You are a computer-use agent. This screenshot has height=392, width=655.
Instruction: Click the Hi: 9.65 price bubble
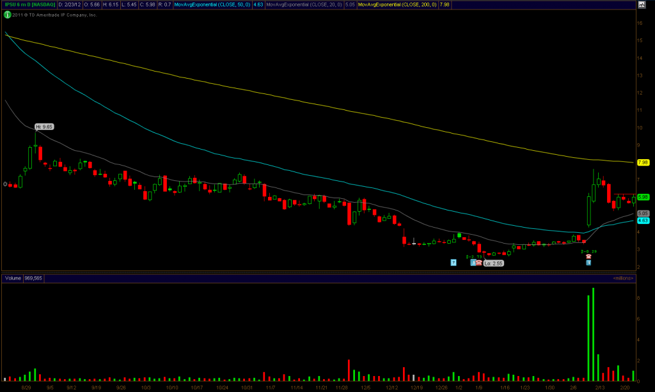44,127
